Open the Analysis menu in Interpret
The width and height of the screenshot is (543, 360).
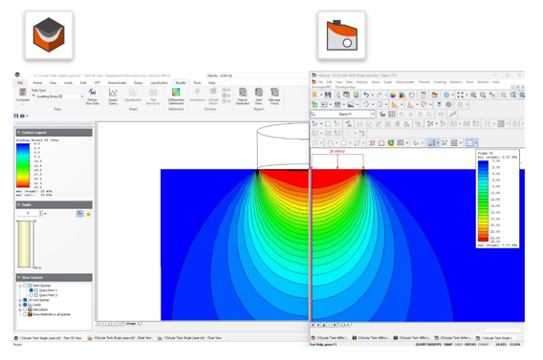[361, 82]
